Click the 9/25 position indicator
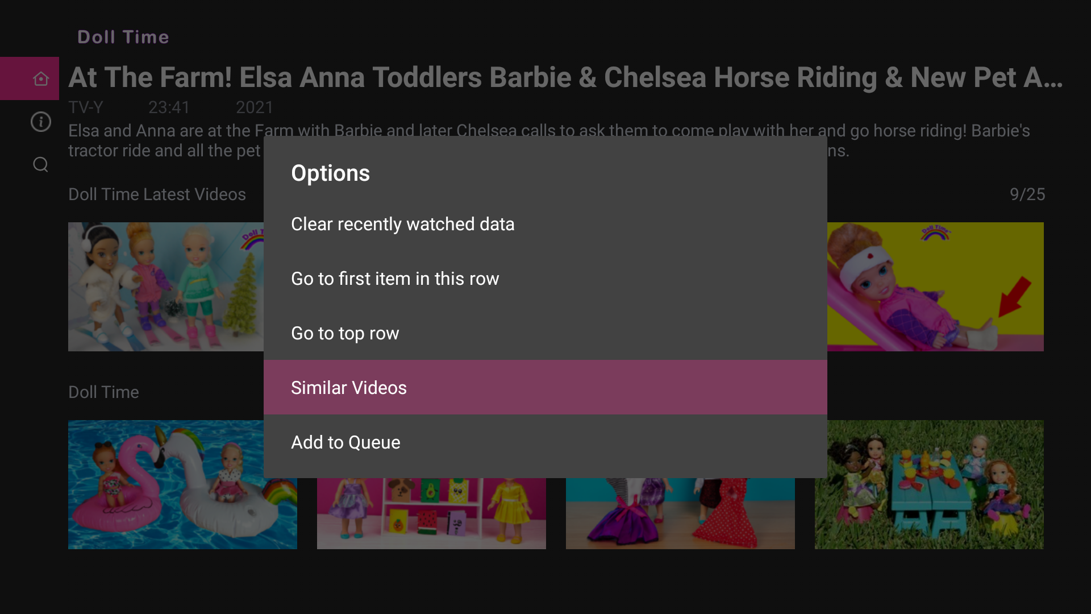This screenshot has width=1091, height=614. click(1027, 194)
